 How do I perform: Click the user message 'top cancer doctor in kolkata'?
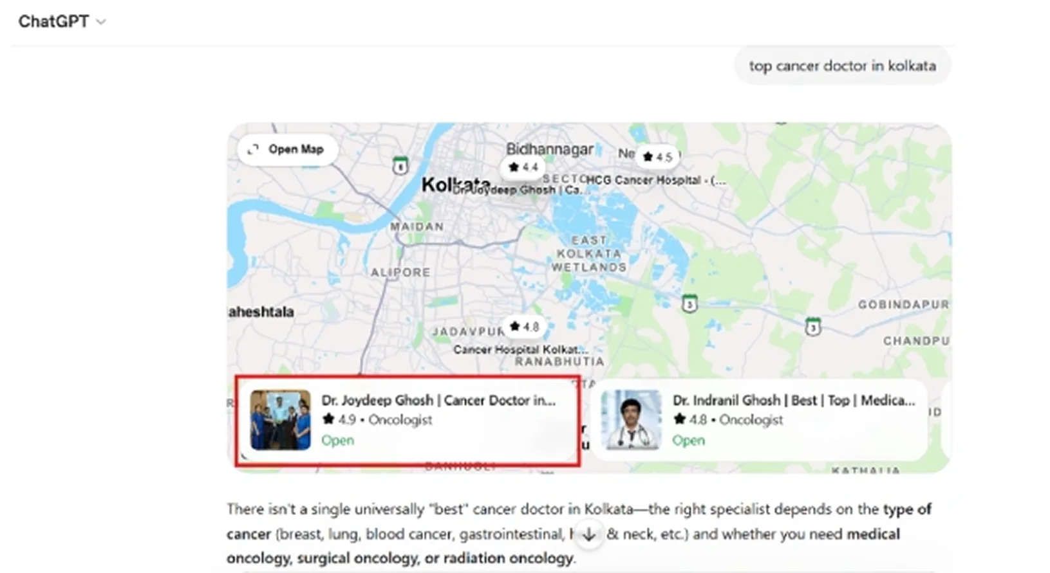842,66
